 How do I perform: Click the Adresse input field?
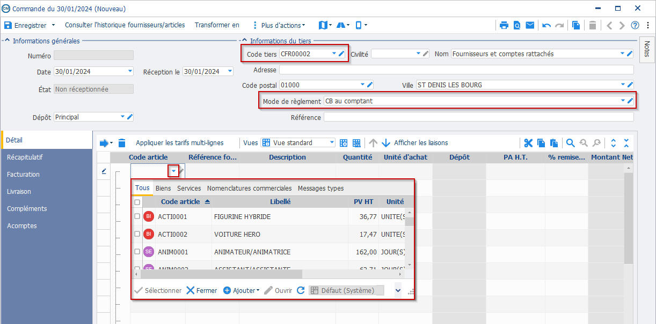456,70
